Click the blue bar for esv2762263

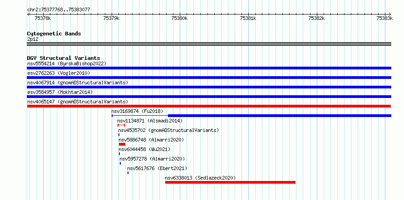pos(209,78)
